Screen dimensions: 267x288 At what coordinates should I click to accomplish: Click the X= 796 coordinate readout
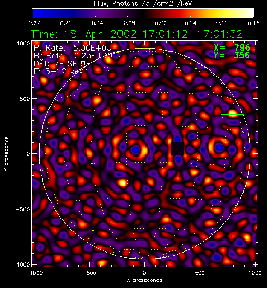232,47
